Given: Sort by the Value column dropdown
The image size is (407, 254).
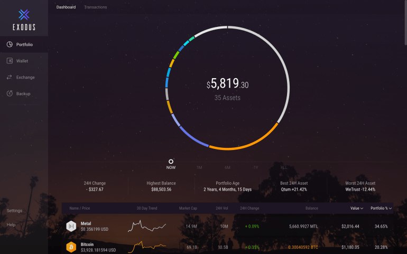Looking at the screenshot, I should click(357, 208).
